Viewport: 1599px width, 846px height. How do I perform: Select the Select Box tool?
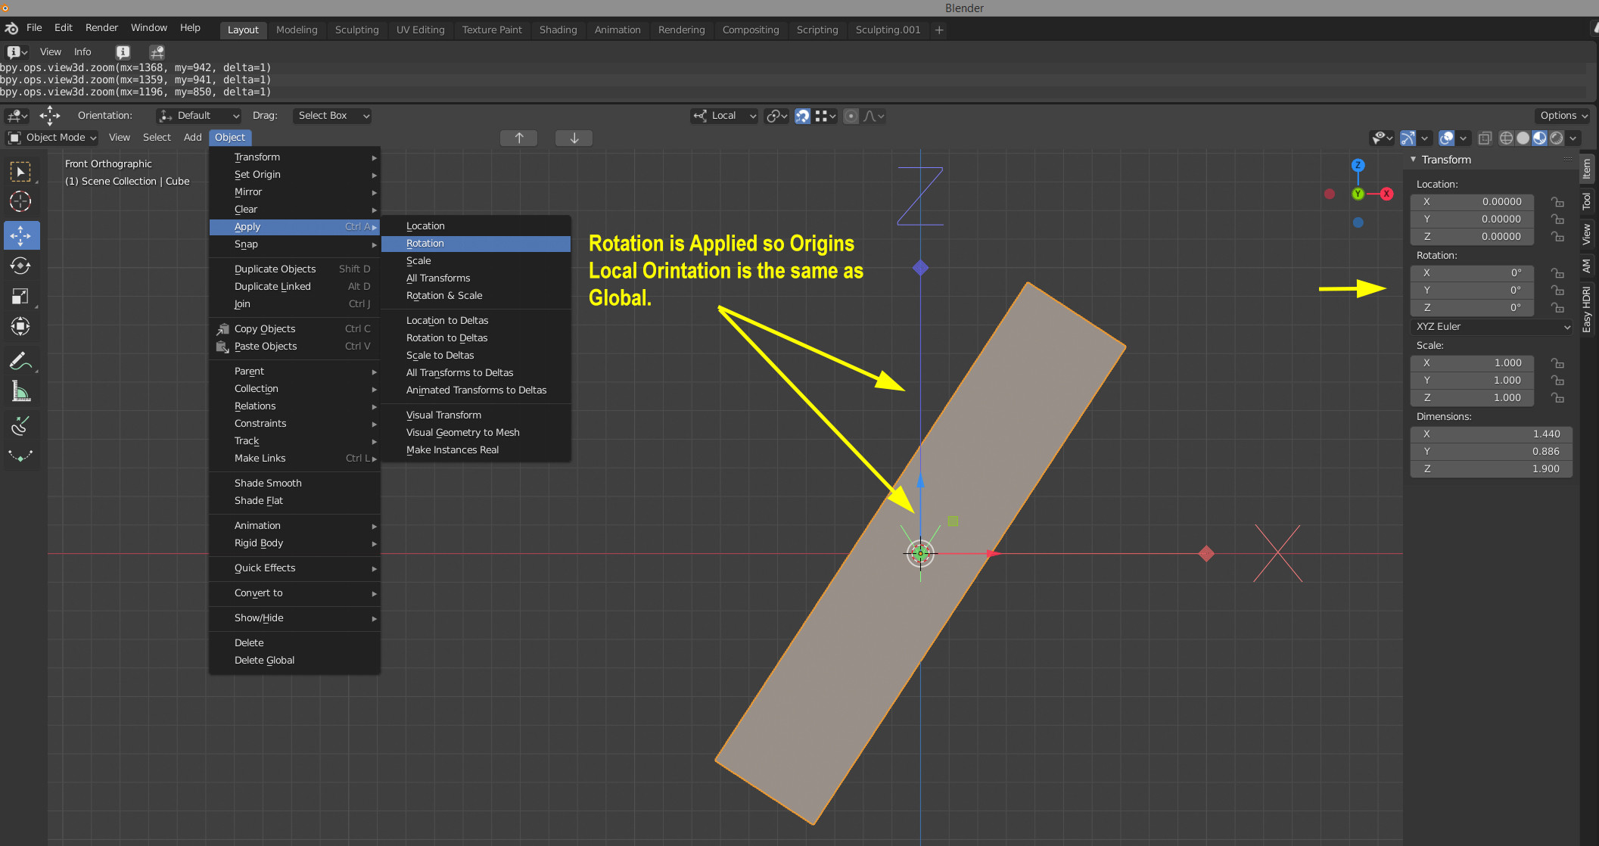(x=20, y=172)
